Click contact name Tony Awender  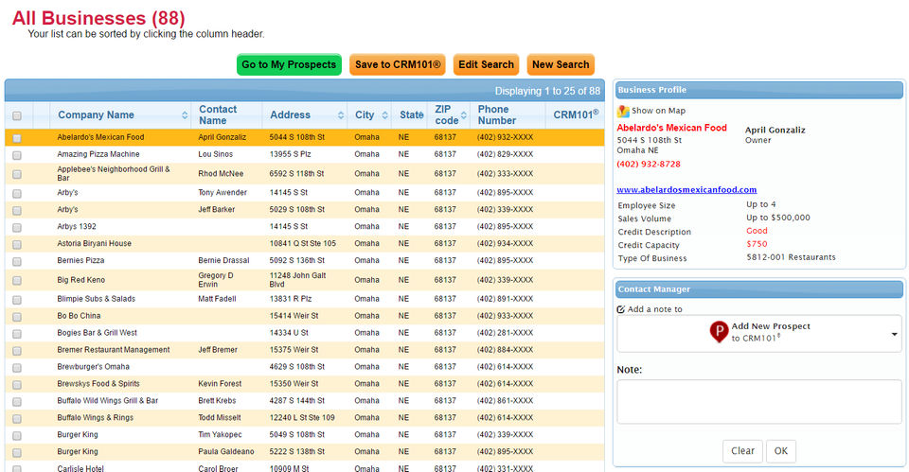[x=222, y=192]
